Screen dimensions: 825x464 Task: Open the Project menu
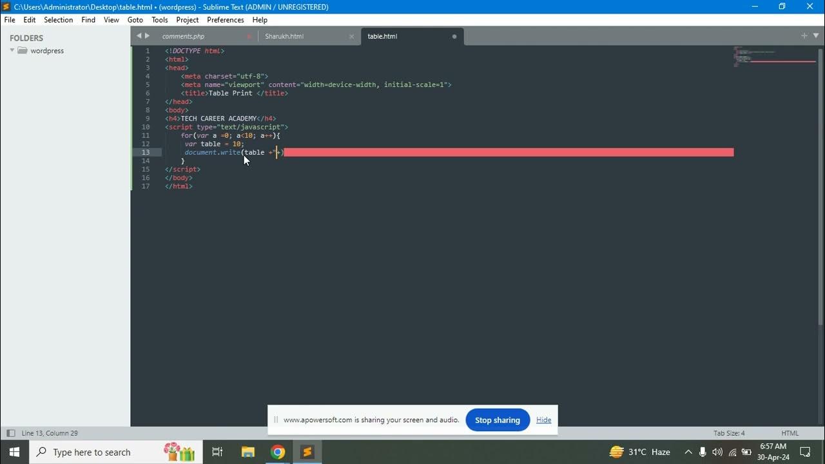click(x=188, y=20)
